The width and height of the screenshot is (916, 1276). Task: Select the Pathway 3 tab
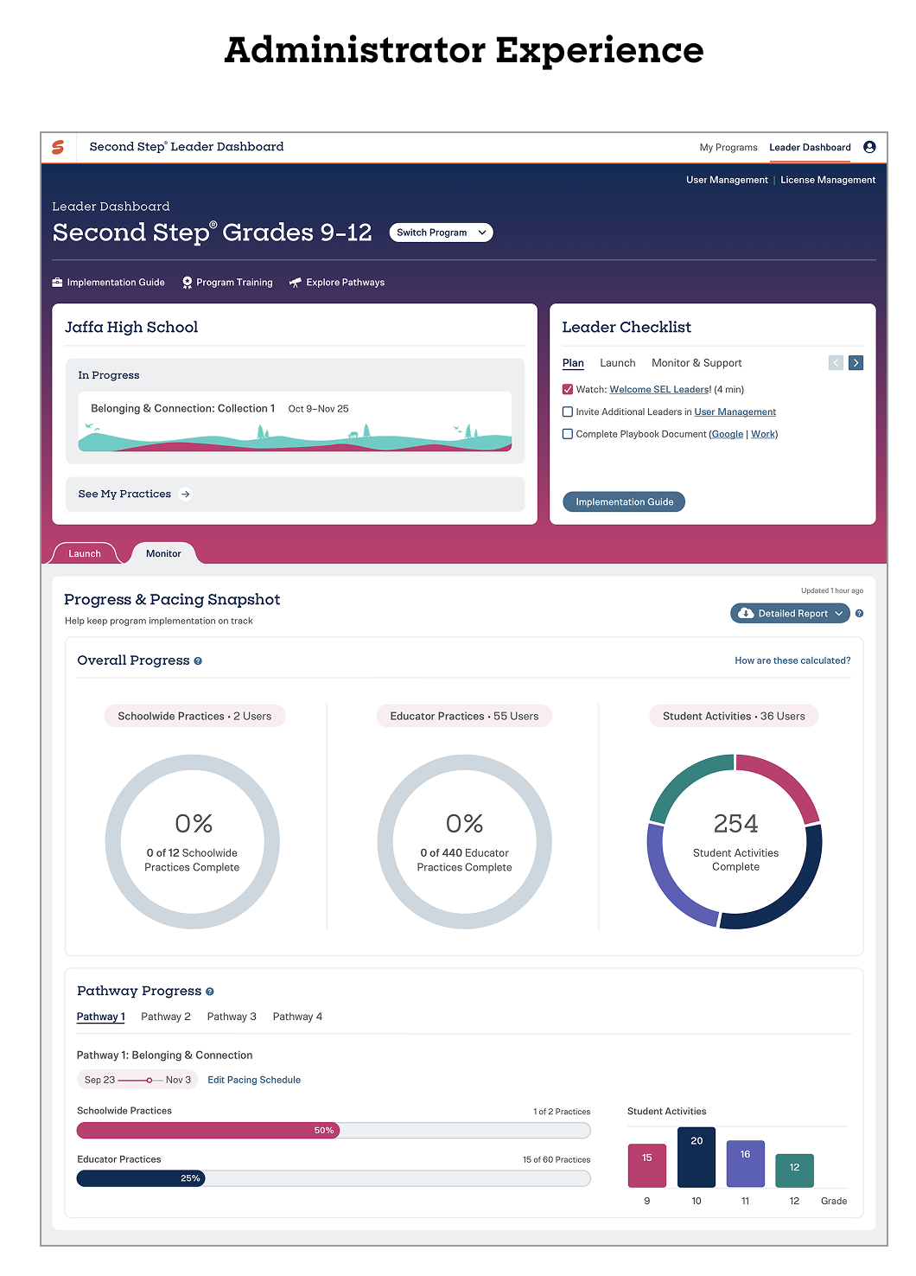[232, 1017]
